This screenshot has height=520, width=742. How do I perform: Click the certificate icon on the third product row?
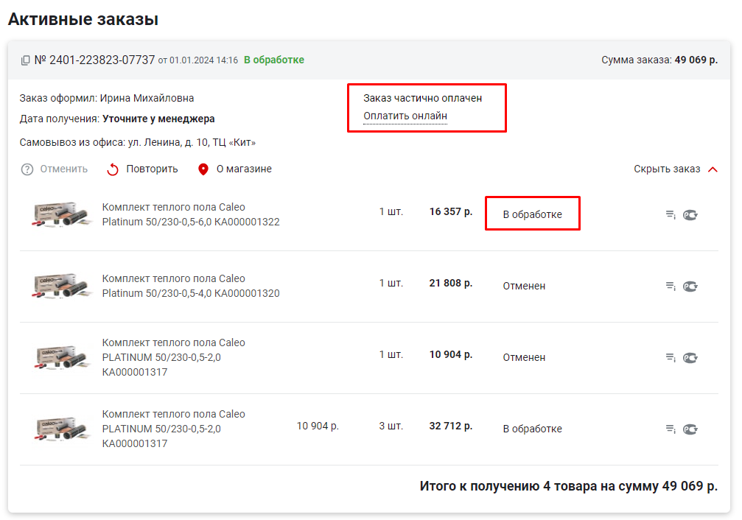[x=690, y=357]
